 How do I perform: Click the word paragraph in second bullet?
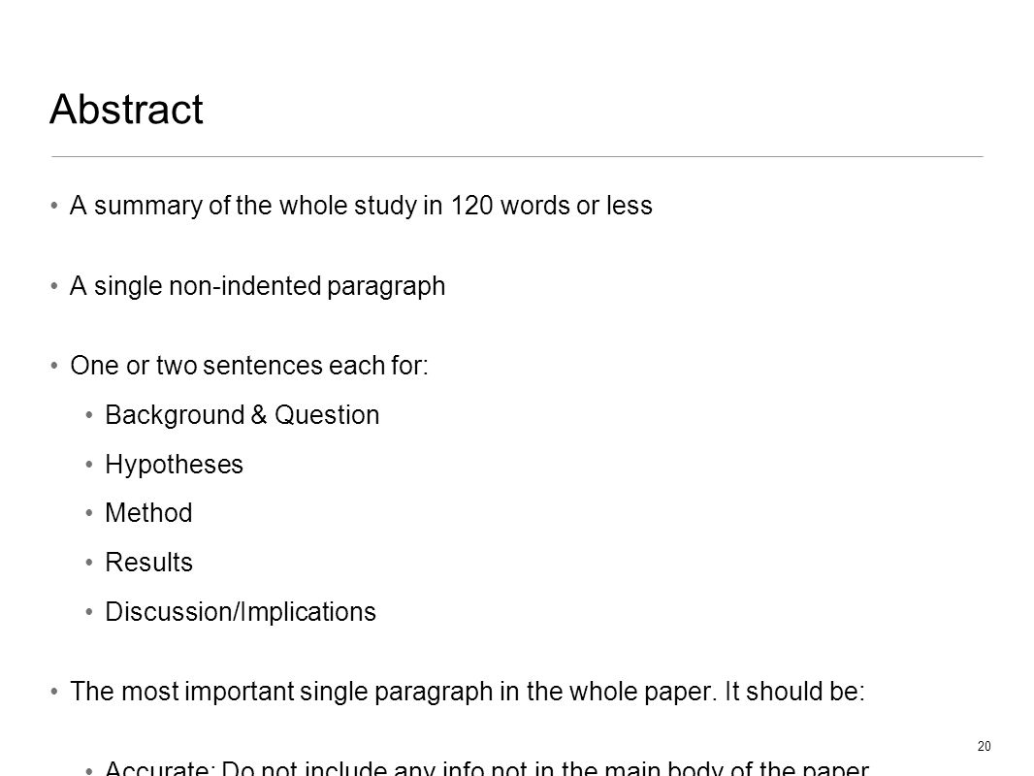pos(386,287)
